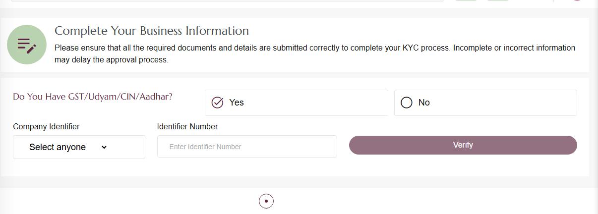The width and height of the screenshot is (598, 214).
Task: Click the second green button at the top edge
Action: [x=498, y=0]
